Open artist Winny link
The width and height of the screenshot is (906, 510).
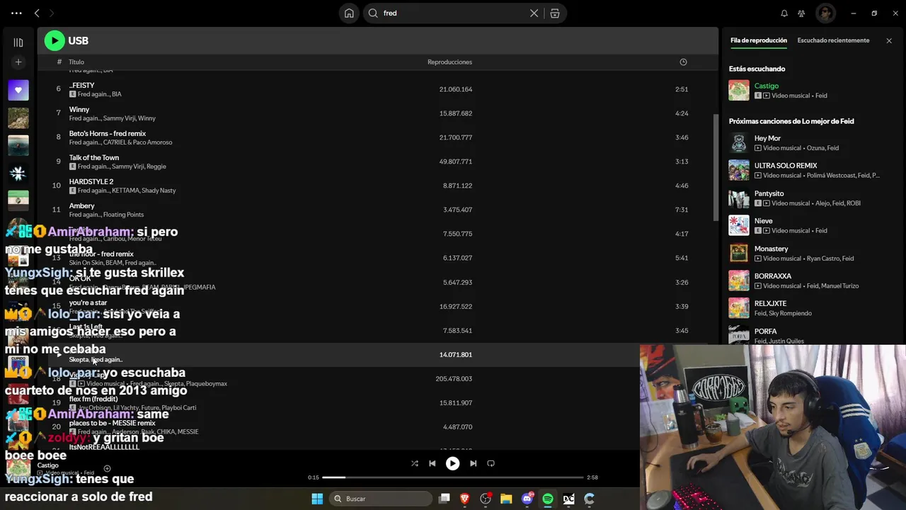(147, 118)
